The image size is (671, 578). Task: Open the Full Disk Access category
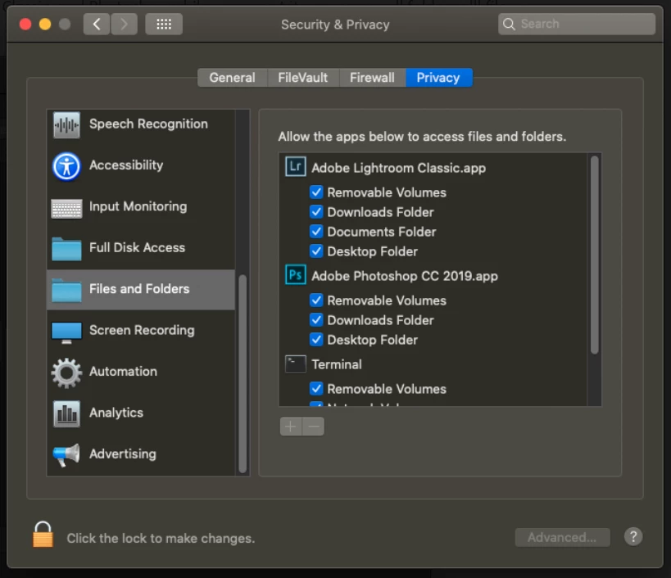click(x=141, y=248)
